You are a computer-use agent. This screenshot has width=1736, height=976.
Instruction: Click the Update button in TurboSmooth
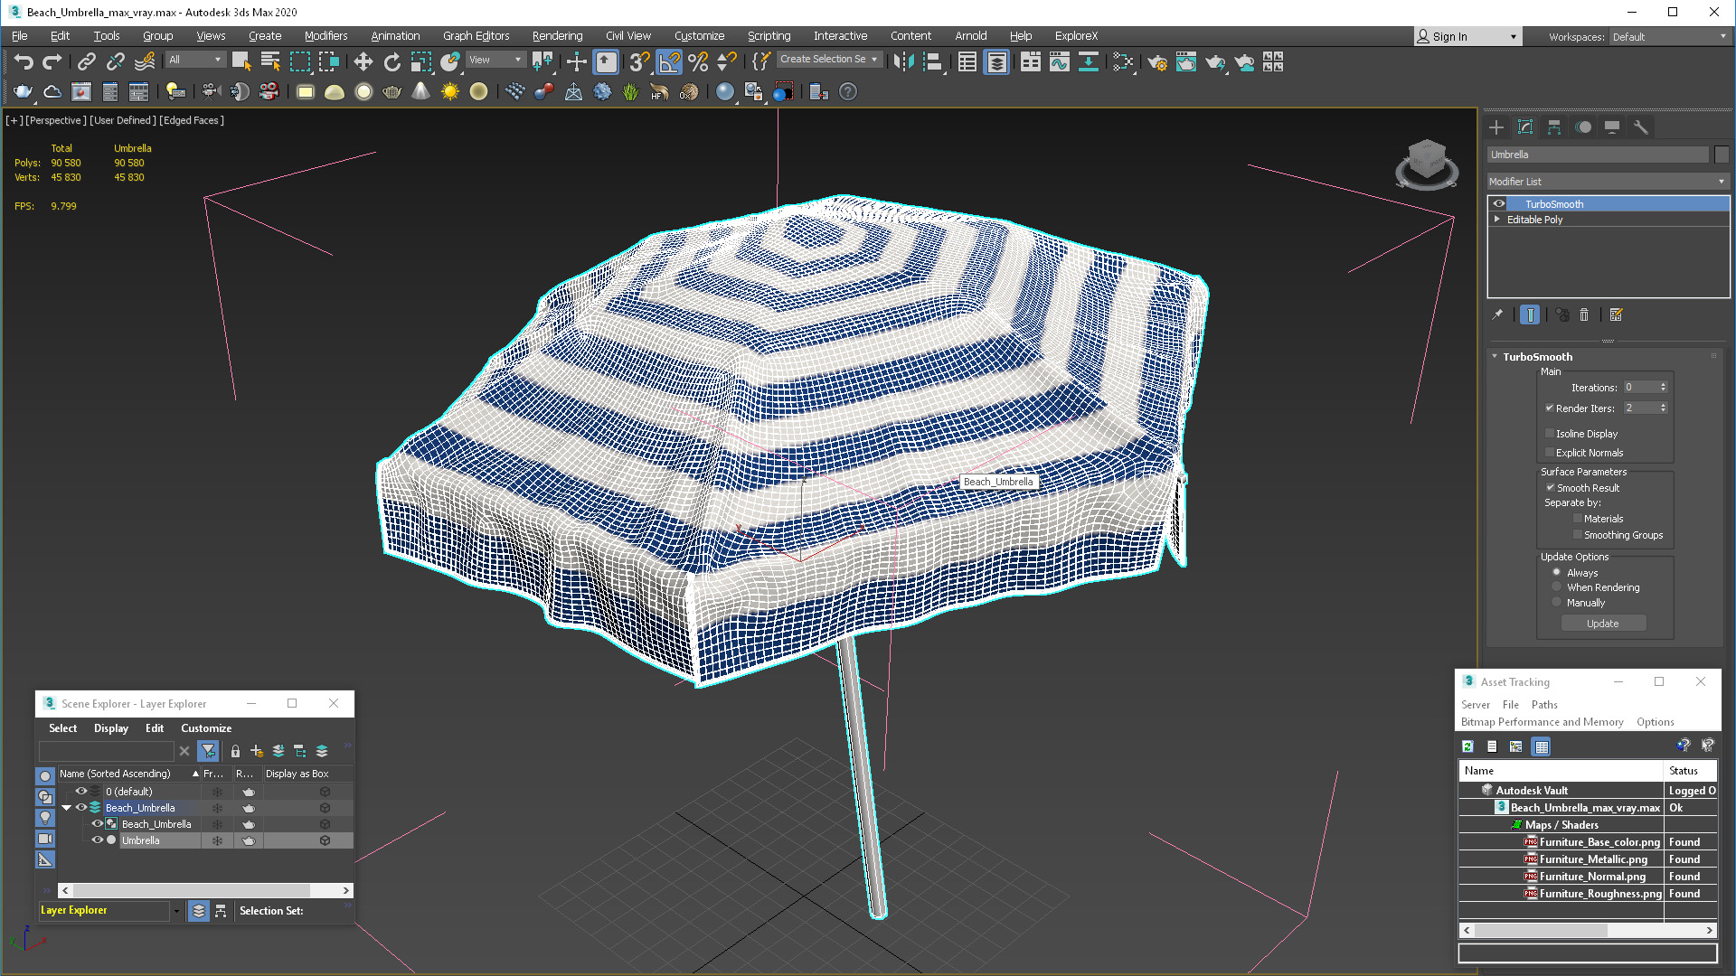point(1602,624)
